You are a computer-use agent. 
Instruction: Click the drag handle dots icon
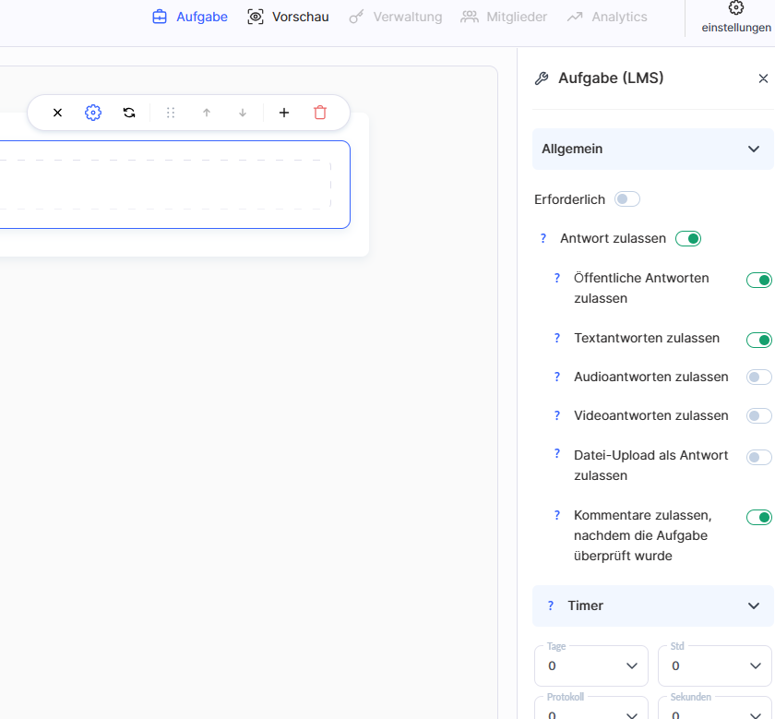[x=171, y=113]
